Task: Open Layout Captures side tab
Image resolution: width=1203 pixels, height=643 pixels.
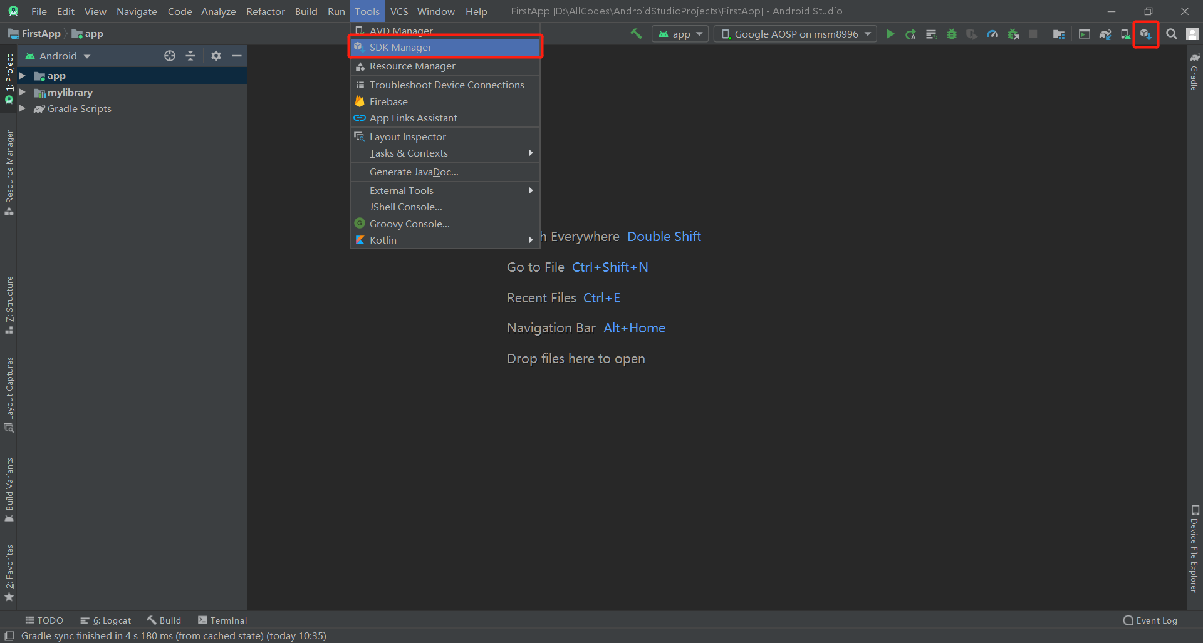Action: pos(9,394)
